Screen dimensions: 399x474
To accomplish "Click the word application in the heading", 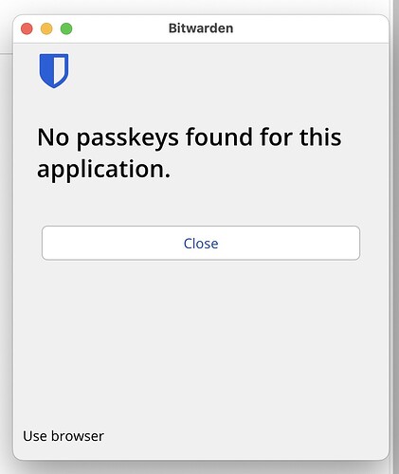I will [x=103, y=170].
